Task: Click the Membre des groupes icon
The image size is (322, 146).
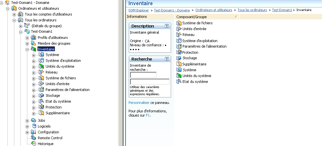Action: pos(34,43)
